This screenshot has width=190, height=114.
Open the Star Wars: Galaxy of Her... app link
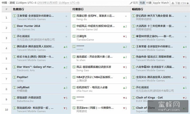(x=35, y=67)
